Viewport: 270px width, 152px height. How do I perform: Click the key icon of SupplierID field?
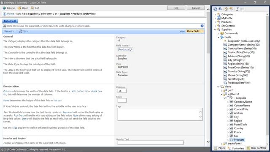(225, 41)
